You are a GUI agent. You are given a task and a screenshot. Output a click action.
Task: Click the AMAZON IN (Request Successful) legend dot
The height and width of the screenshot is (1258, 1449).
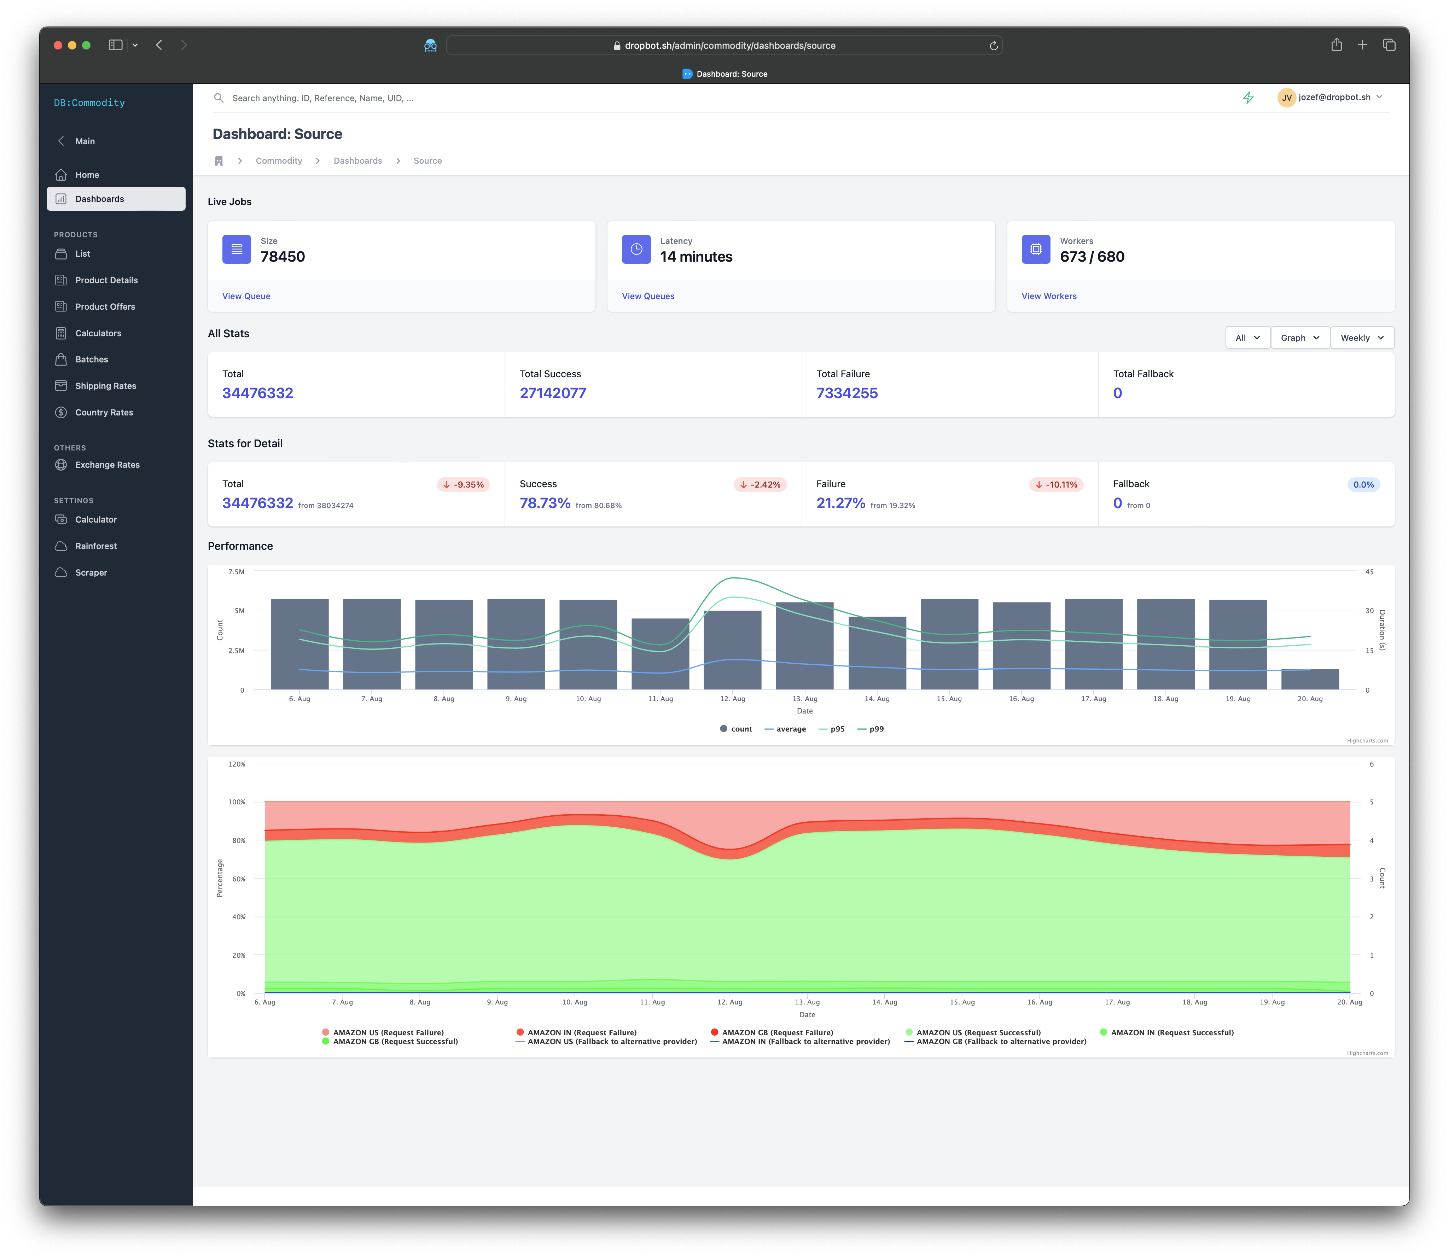coord(1104,1033)
